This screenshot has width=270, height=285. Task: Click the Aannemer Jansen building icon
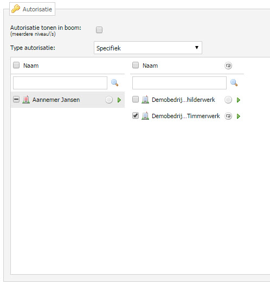point(26,100)
